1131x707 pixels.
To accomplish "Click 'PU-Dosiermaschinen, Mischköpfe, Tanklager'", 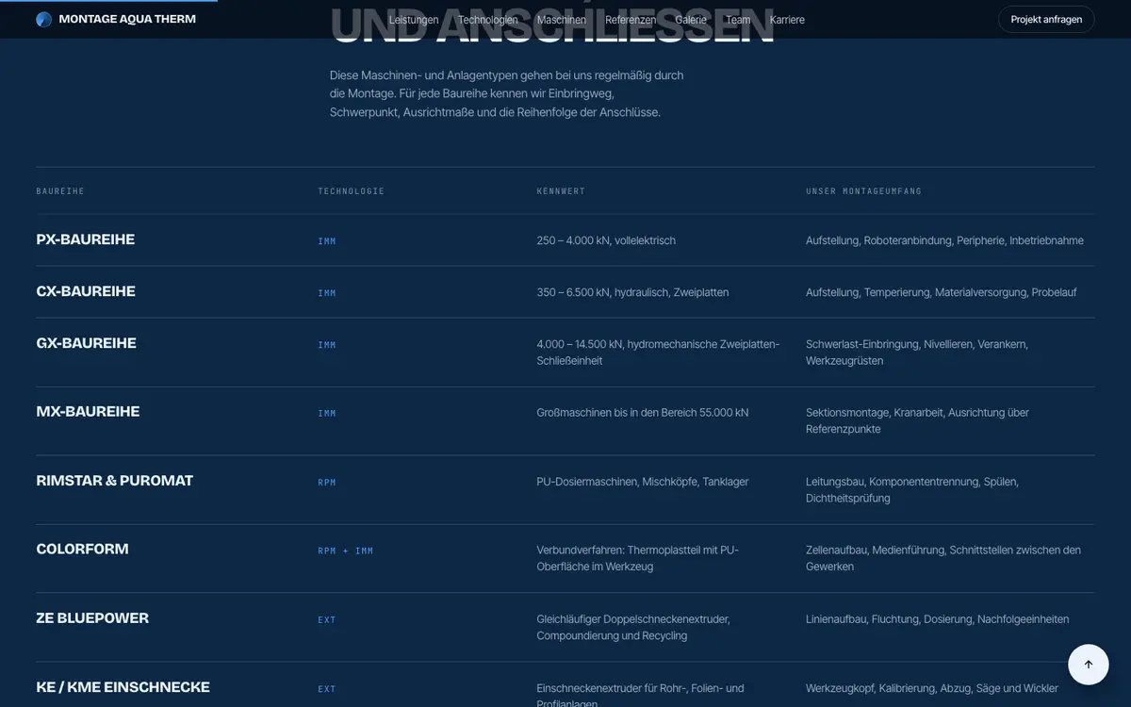I will [x=643, y=482].
